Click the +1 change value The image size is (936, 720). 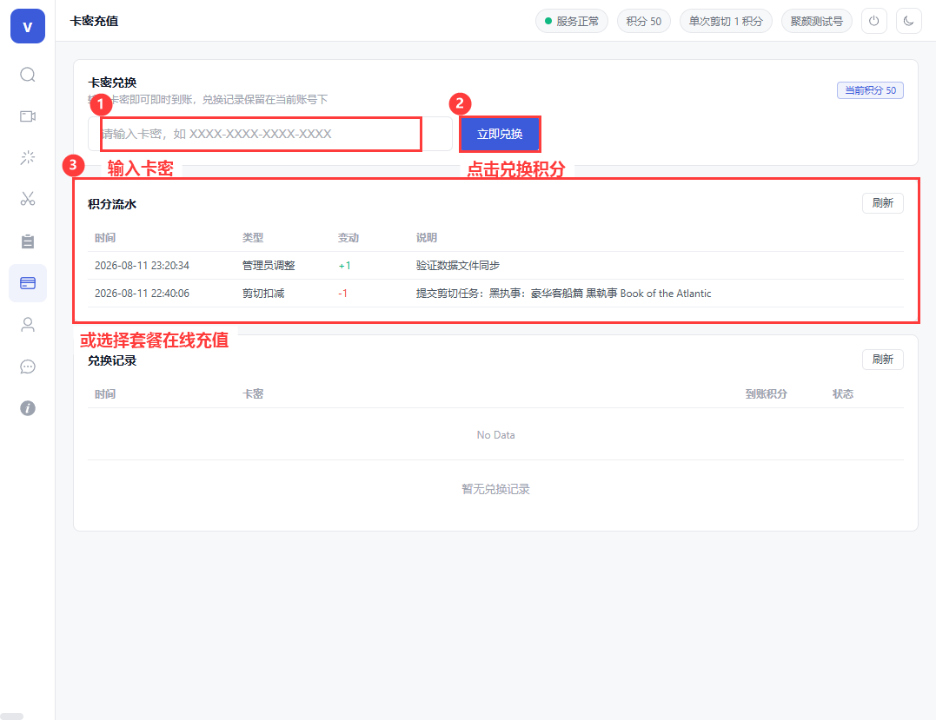coord(344,266)
